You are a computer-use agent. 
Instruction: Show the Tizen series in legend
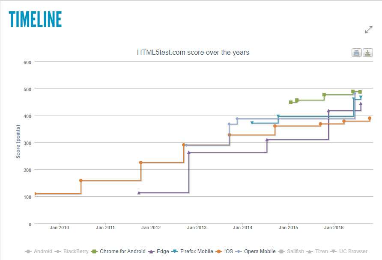(319, 251)
